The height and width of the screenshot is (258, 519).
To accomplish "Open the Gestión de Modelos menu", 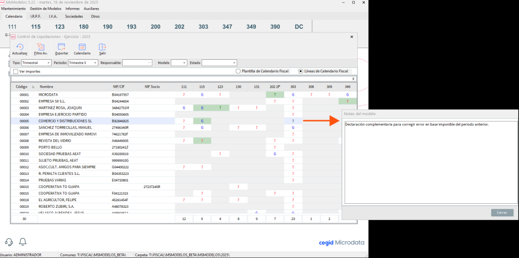I will pyautogui.click(x=46, y=9).
